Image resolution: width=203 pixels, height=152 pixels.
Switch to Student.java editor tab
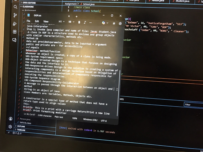point(182,1)
